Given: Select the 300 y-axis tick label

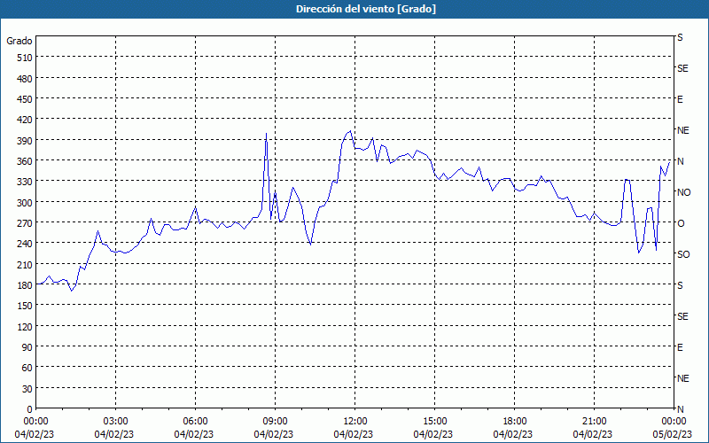Looking at the screenshot, I should tap(25, 203).
